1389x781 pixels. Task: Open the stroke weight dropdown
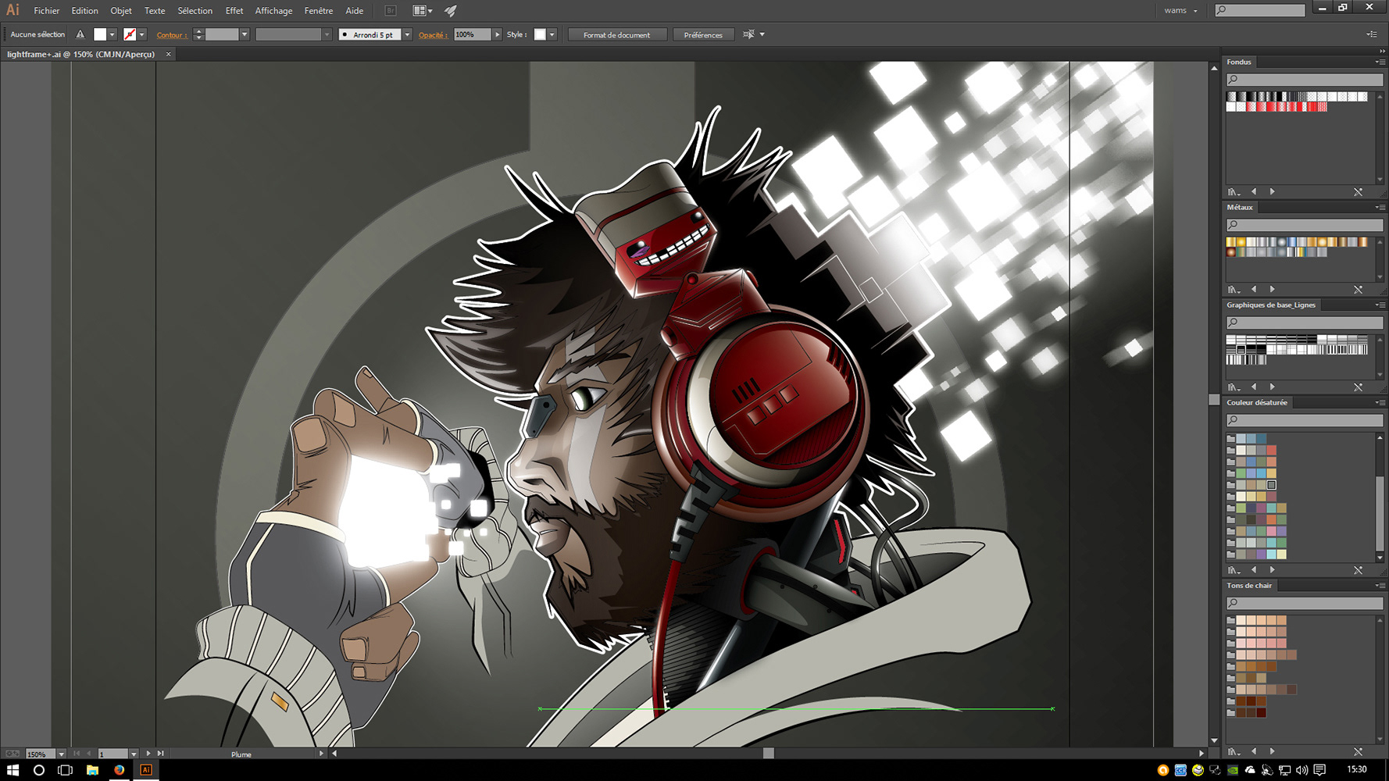(x=245, y=34)
